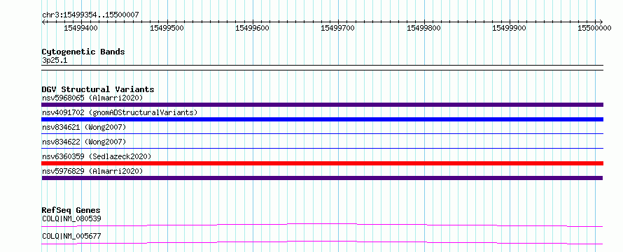The image size is (623, 252).
Task: Click the Cytogenetic Bands track heading
Action: (83, 52)
